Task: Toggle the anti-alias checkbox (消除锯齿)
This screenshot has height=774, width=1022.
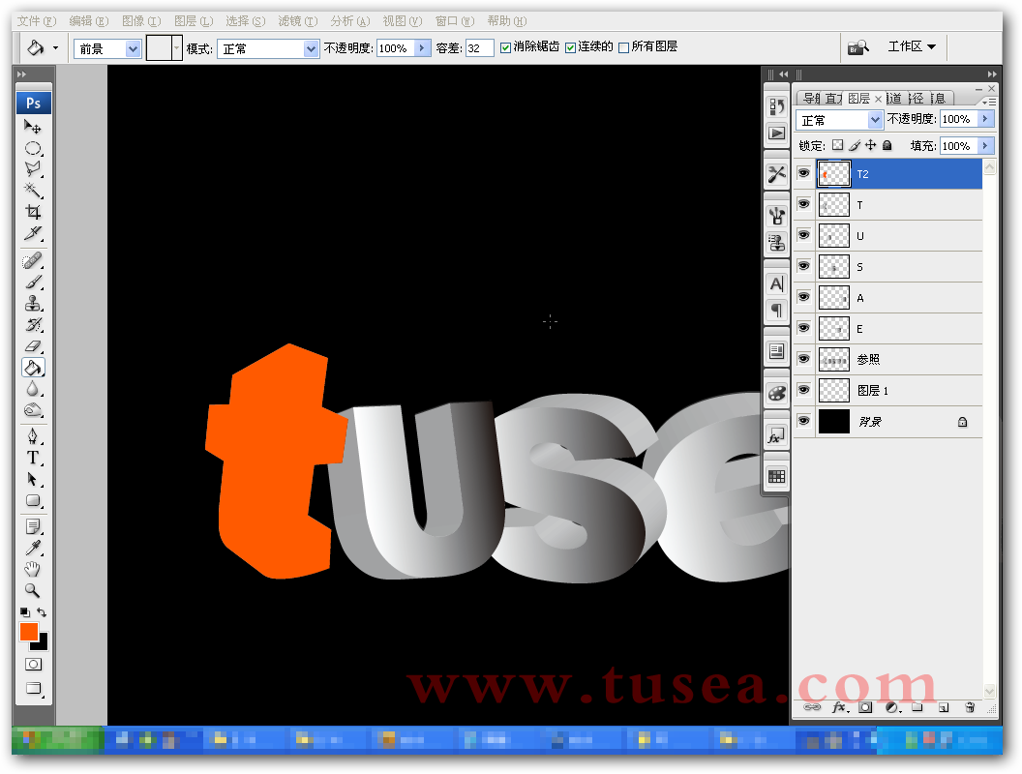Action: click(505, 47)
